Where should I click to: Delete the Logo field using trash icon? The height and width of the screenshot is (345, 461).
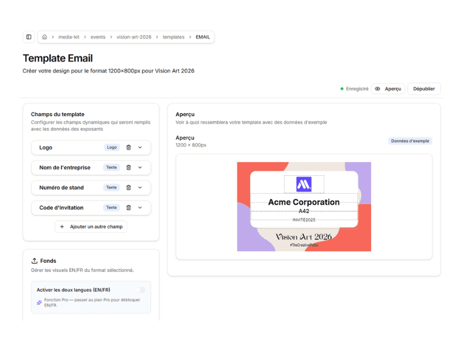(128, 147)
